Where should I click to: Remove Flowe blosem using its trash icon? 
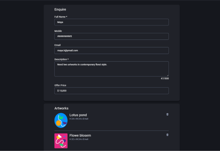point(167,135)
